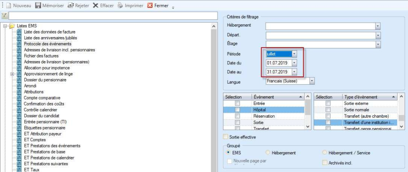The height and width of the screenshot is (172, 408).
Task: Select the EMS grouping radio button
Action: [x=228, y=153]
